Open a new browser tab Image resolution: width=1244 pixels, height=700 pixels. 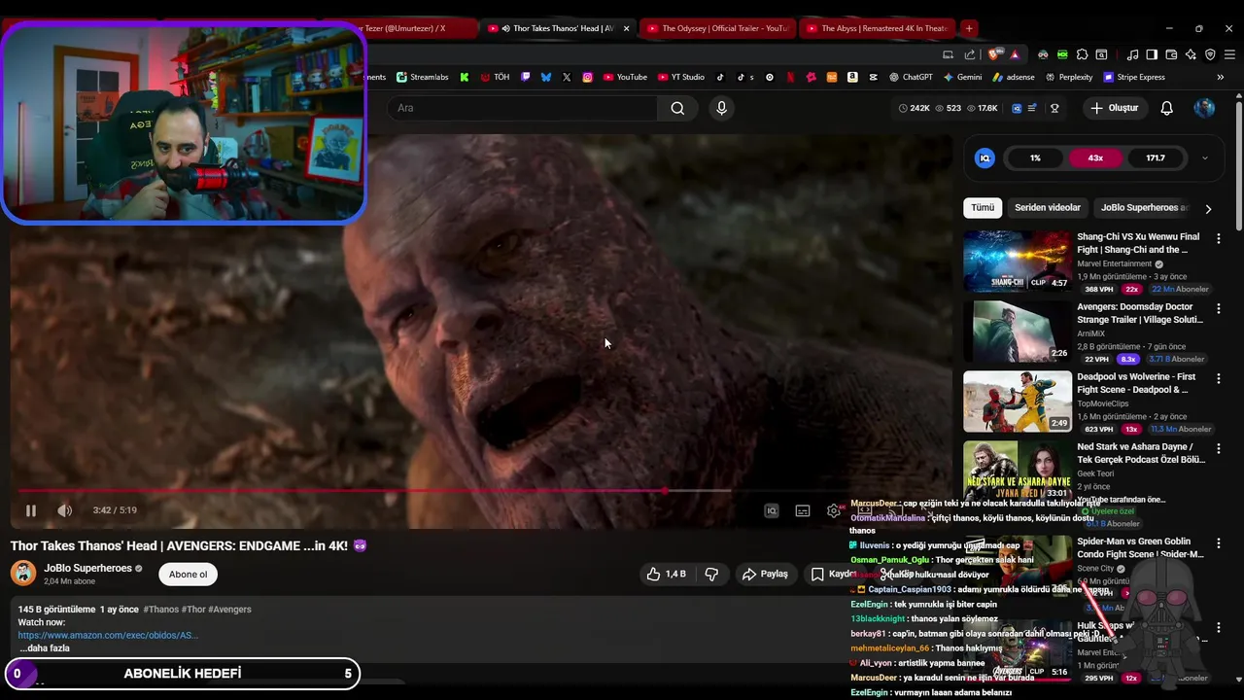[969, 28]
